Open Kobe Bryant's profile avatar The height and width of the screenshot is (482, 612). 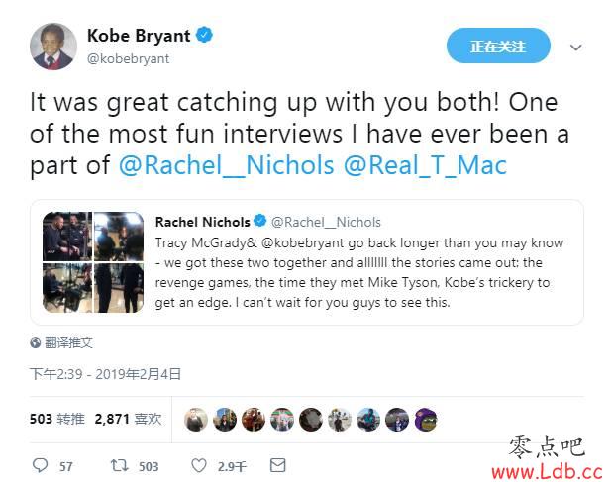tap(53, 47)
